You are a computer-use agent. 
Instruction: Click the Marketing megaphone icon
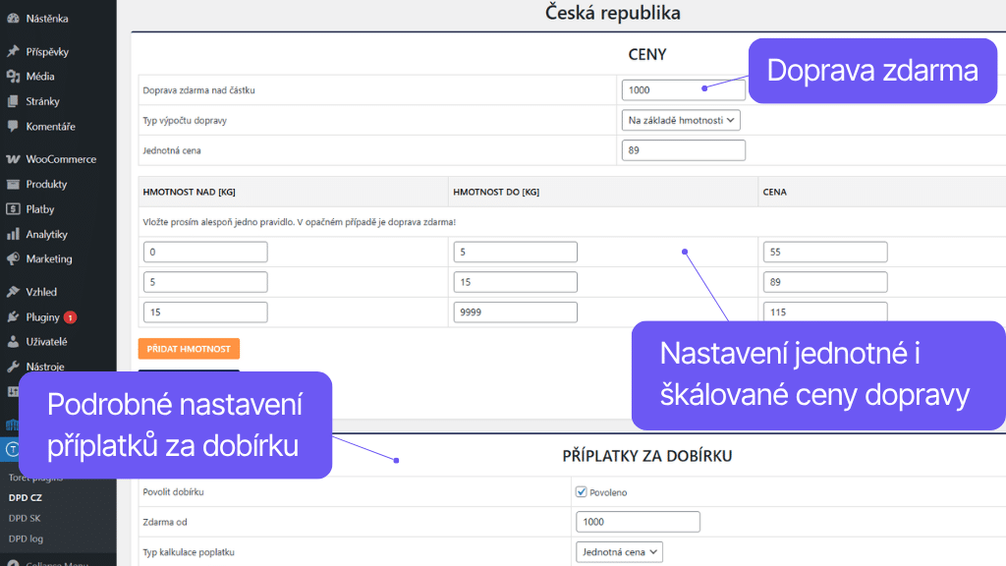(14, 259)
